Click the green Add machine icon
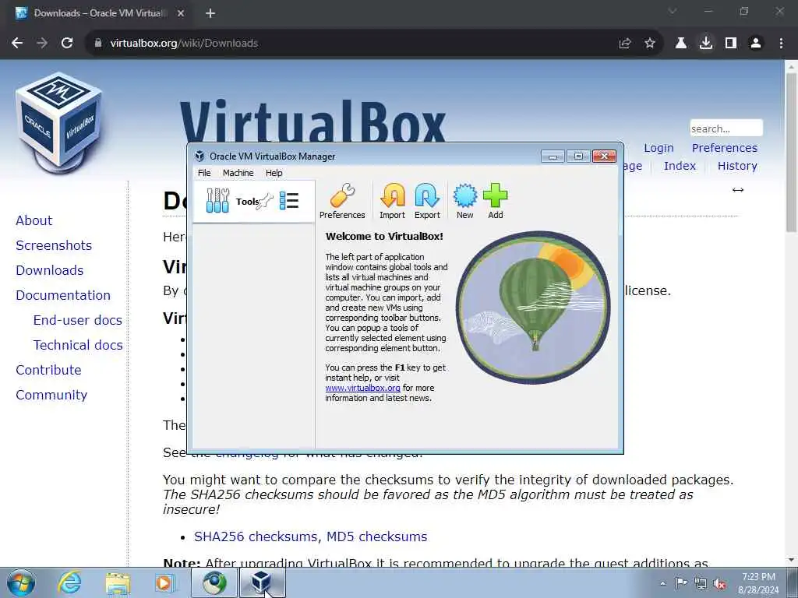The image size is (798, 598). [x=495, y=202]
